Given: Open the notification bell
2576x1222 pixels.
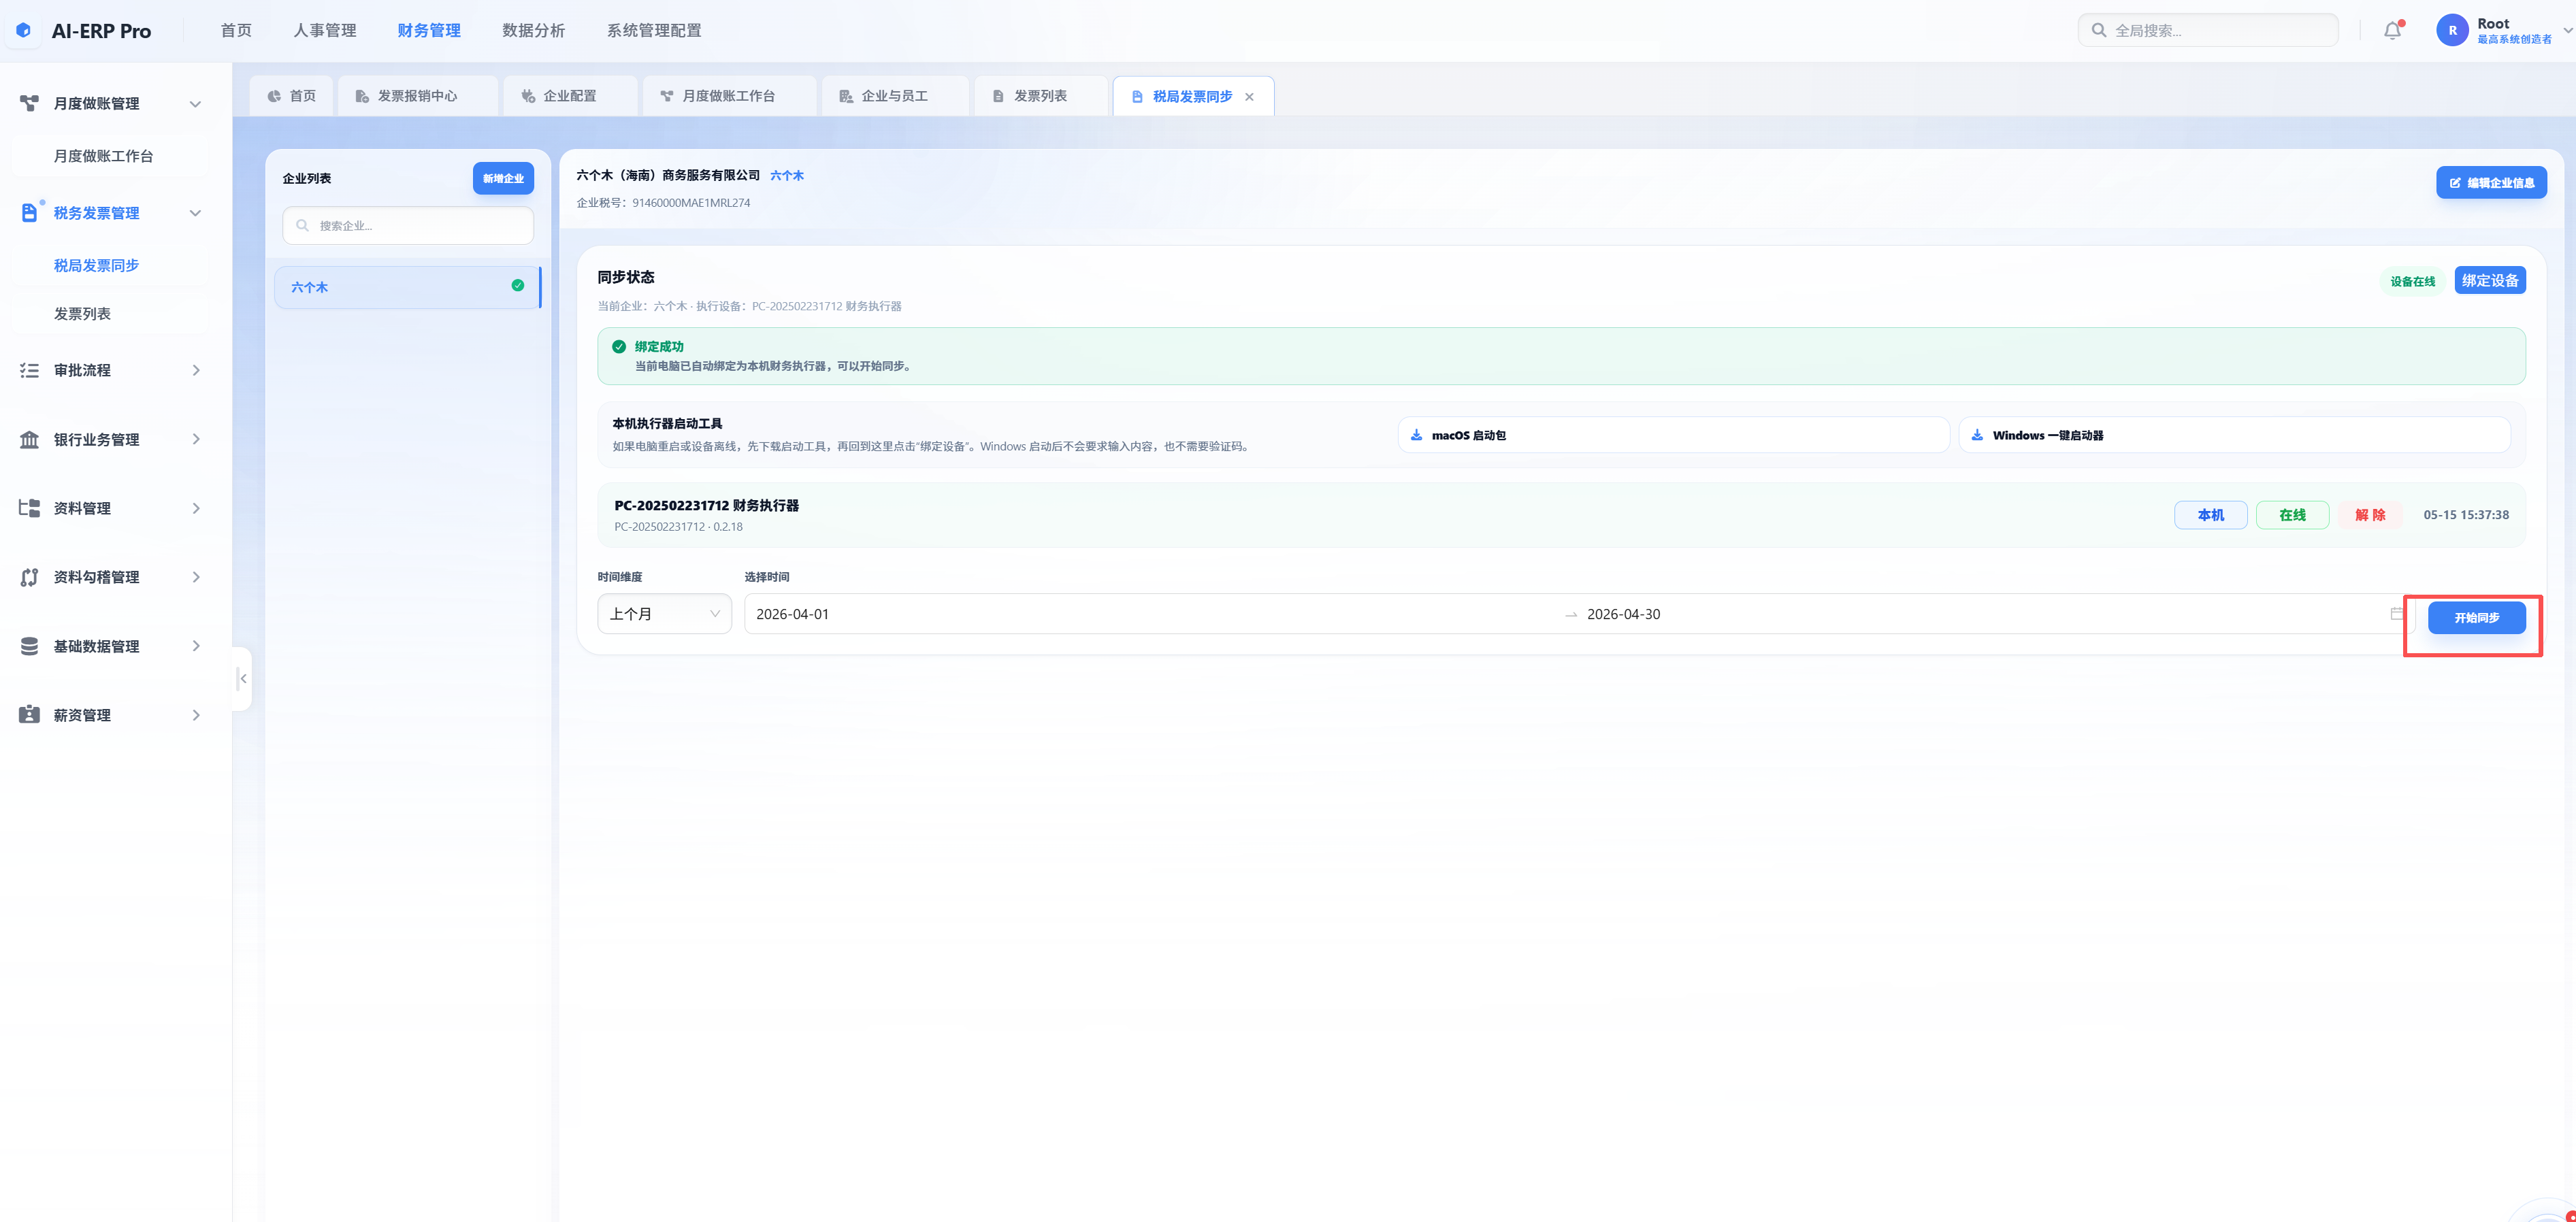Looking at the screenshot, I should click(2392, 31).
